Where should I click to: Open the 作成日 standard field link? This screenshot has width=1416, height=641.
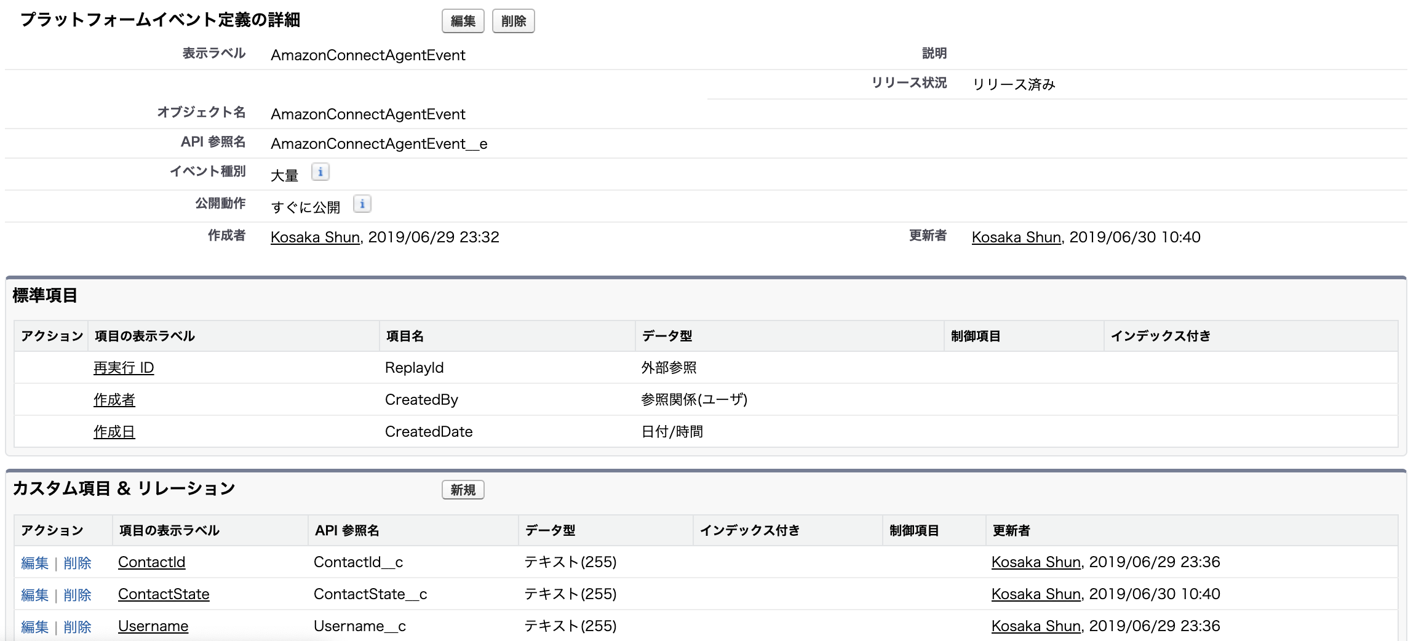coord(114,431)
